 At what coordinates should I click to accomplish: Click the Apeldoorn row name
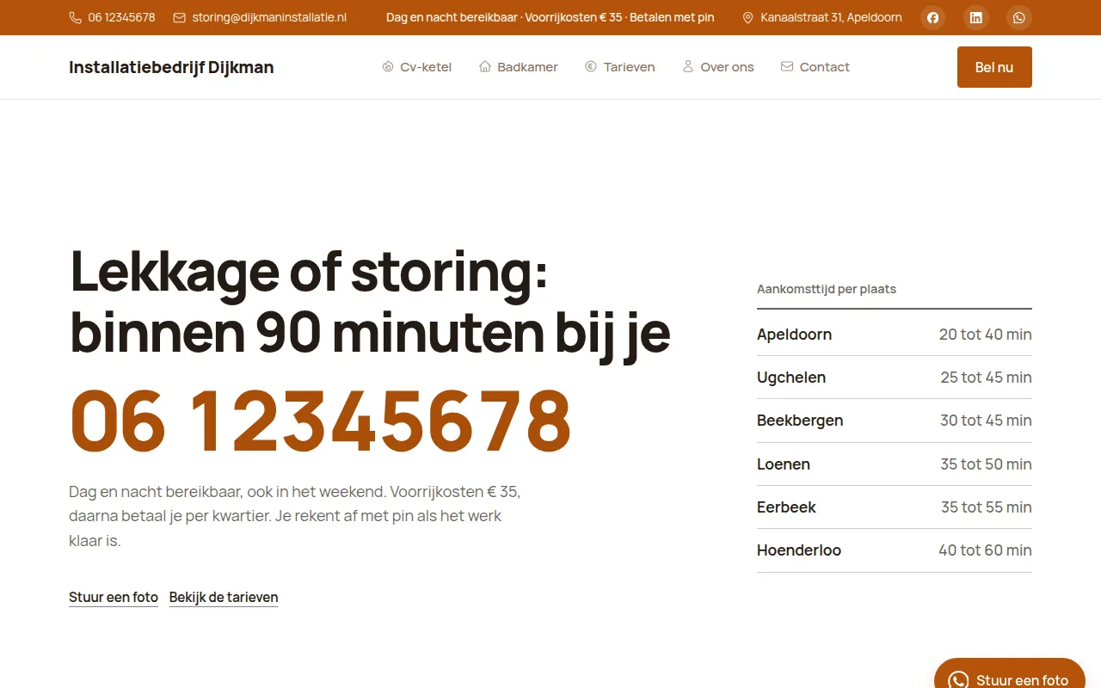tap(794, 335)
